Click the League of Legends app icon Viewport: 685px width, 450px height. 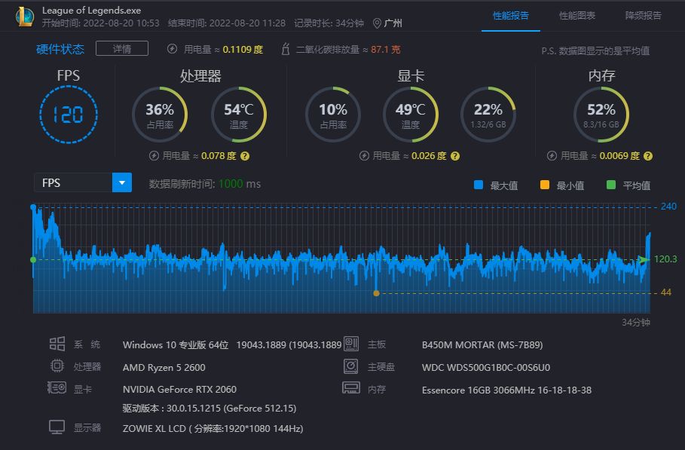[x=25, y=16]
